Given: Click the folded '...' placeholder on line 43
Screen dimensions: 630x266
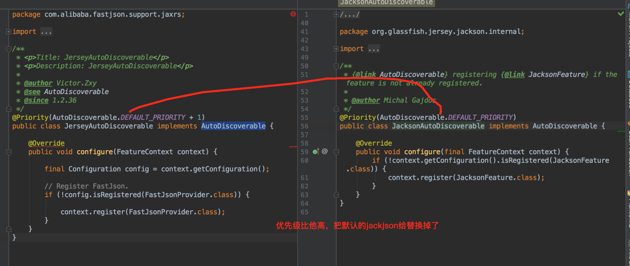Looking at the screenshot, I should pyautogui.click(x=374, y=49).
